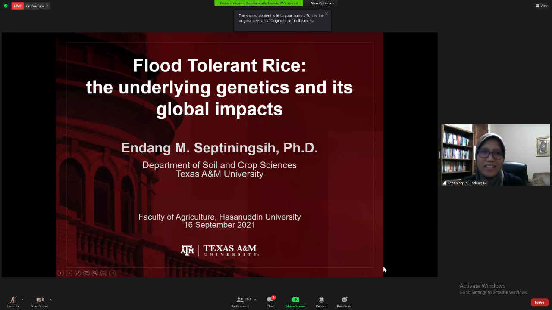The width and height of the screenshot is (552, 310).
Task: Open the Chat panel
Action: (x=270, y=302)
